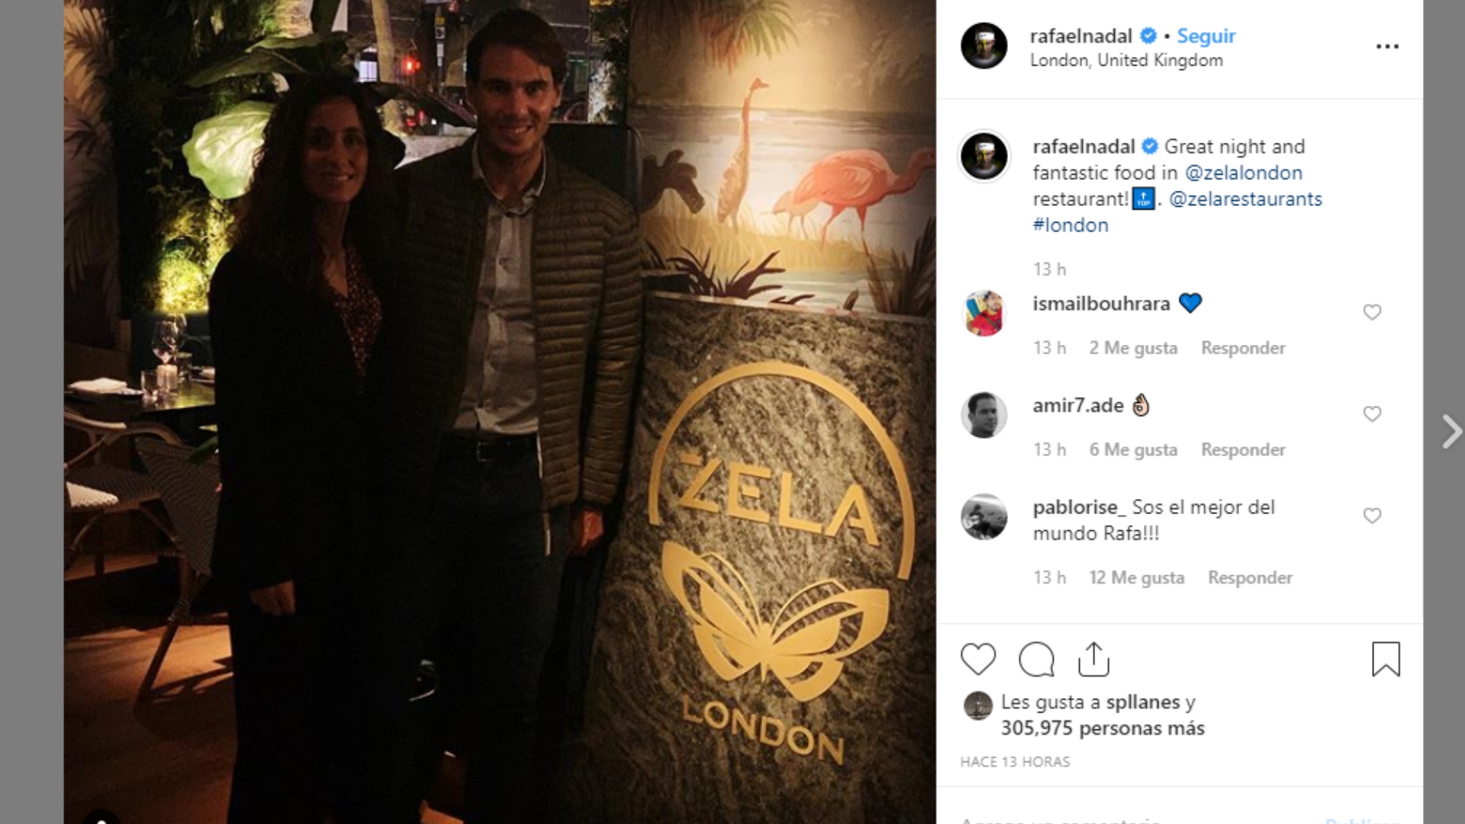Like ismailbouhrara's comment heart

[x=1372, y=312]
